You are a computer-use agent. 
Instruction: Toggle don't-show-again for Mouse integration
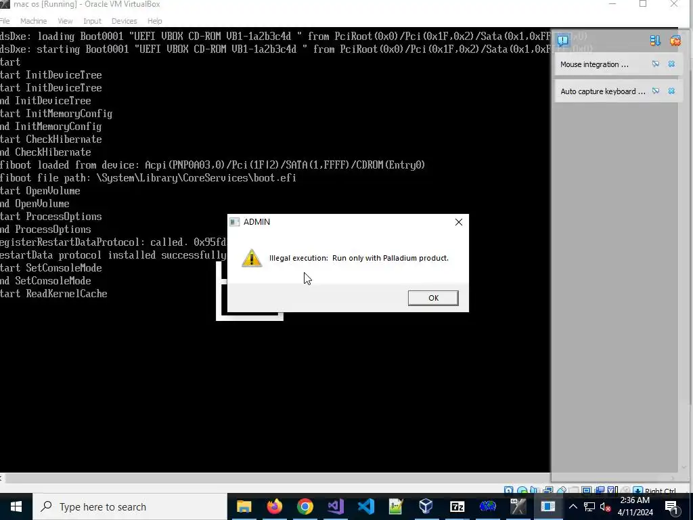click(x=656, y=64)
